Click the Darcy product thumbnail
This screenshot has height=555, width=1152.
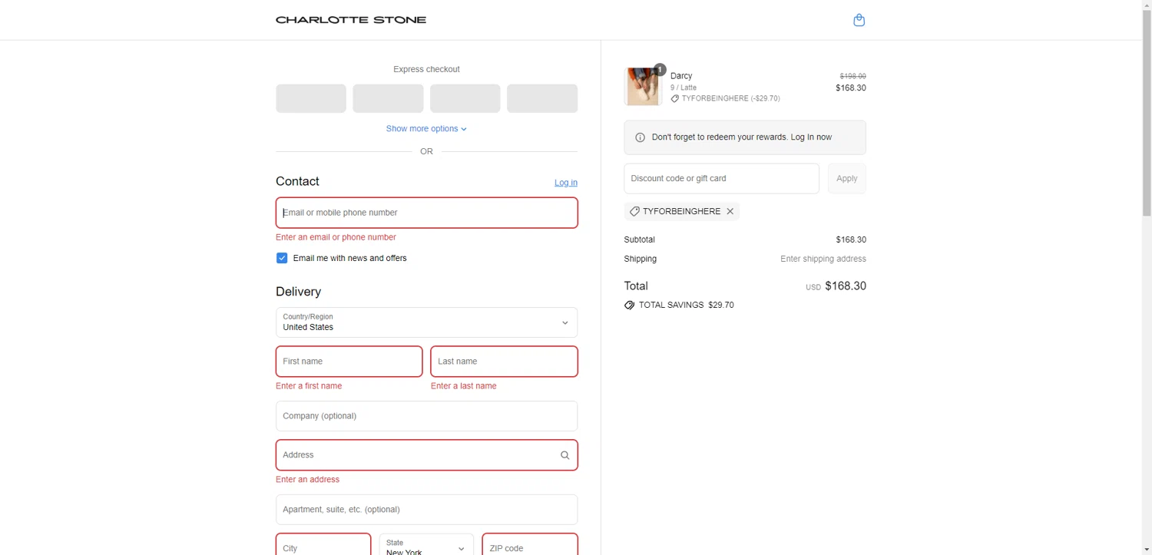(x=643, y=86)
